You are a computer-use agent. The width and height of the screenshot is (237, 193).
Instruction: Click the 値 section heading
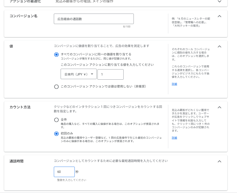pyautogui.click(x=11, y=46)
